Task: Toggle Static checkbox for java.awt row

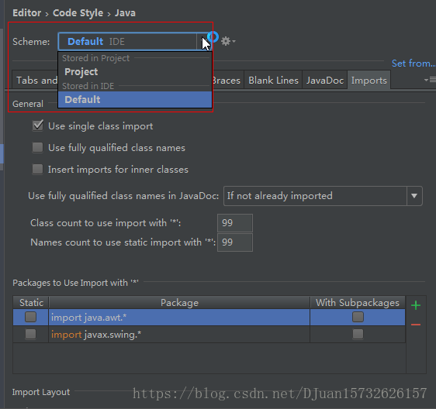Action: (x=30, y=317)
